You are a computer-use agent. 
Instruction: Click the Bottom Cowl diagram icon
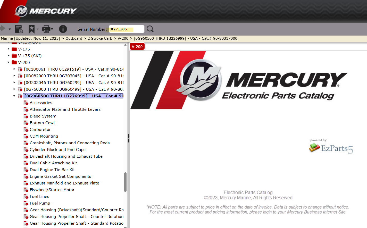tap(26, 123)
